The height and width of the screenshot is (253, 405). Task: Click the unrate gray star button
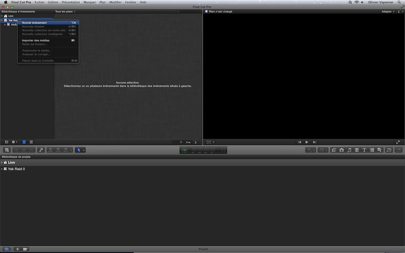click(24, 150)
